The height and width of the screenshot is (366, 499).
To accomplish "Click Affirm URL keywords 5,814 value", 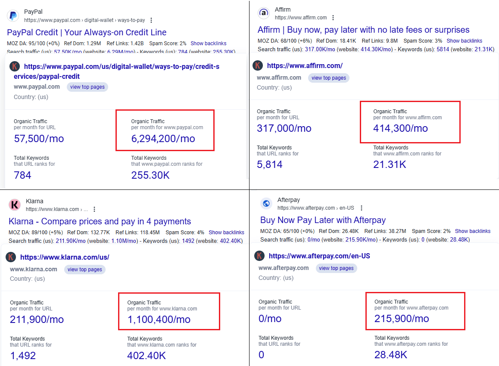I will [270, 164].
